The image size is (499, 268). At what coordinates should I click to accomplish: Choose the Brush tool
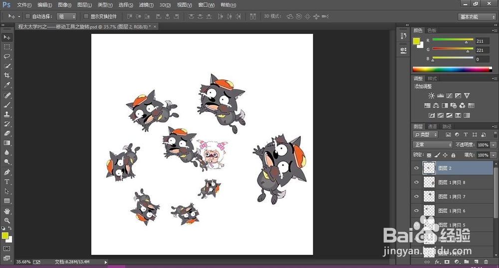pyautogui.click(x=6, y=104)
